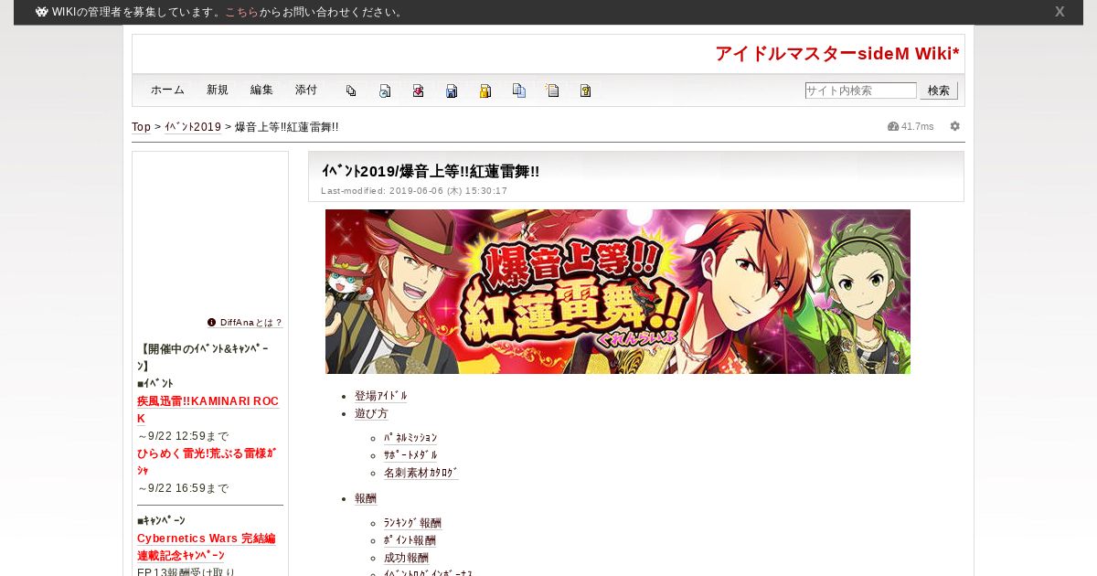Open the 新規 menu item
Image resolution: width=1097 pixels, height=576 pixels.
coord(218,90)
